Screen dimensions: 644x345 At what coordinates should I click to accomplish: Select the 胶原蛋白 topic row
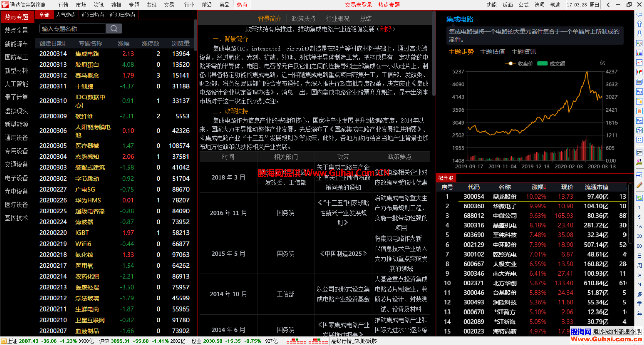114,65
